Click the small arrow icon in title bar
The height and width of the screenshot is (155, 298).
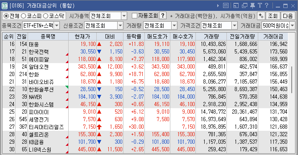218,6
